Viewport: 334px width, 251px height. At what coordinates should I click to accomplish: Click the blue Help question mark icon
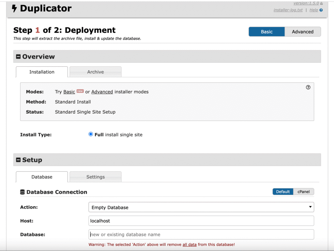click(321, 10)
